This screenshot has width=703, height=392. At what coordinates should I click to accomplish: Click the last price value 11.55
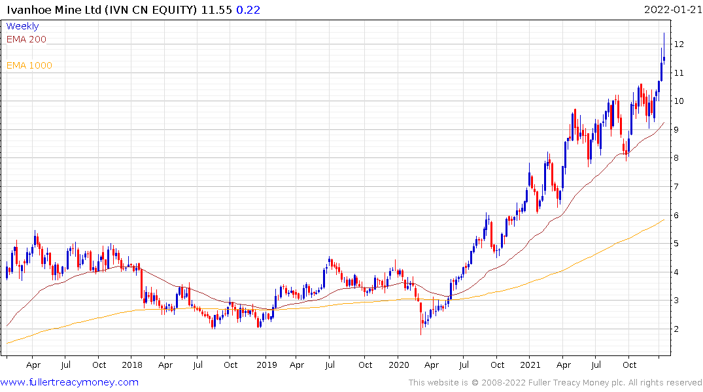pyautogui.click(x=216, y=10)
